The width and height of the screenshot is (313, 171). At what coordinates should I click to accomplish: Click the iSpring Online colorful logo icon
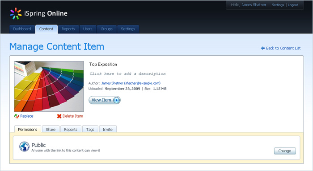[16, 13]
